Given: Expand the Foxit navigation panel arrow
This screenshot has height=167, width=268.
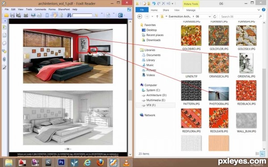Looking at the screenshot, I should coord(5,21).
